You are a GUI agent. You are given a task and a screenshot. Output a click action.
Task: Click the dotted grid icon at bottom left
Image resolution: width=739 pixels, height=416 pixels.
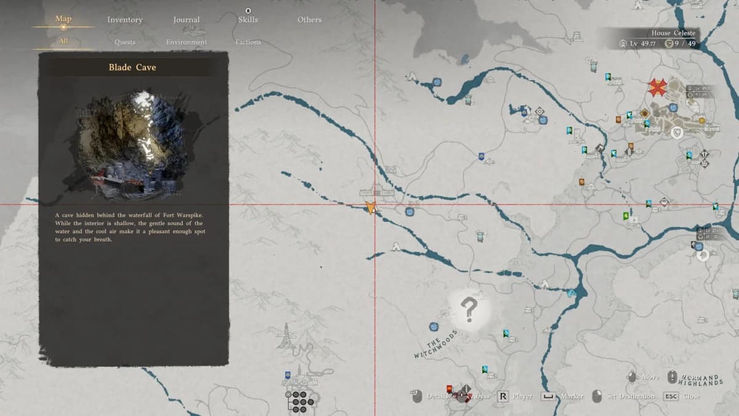pyautogui.click(x=300, y=402)
